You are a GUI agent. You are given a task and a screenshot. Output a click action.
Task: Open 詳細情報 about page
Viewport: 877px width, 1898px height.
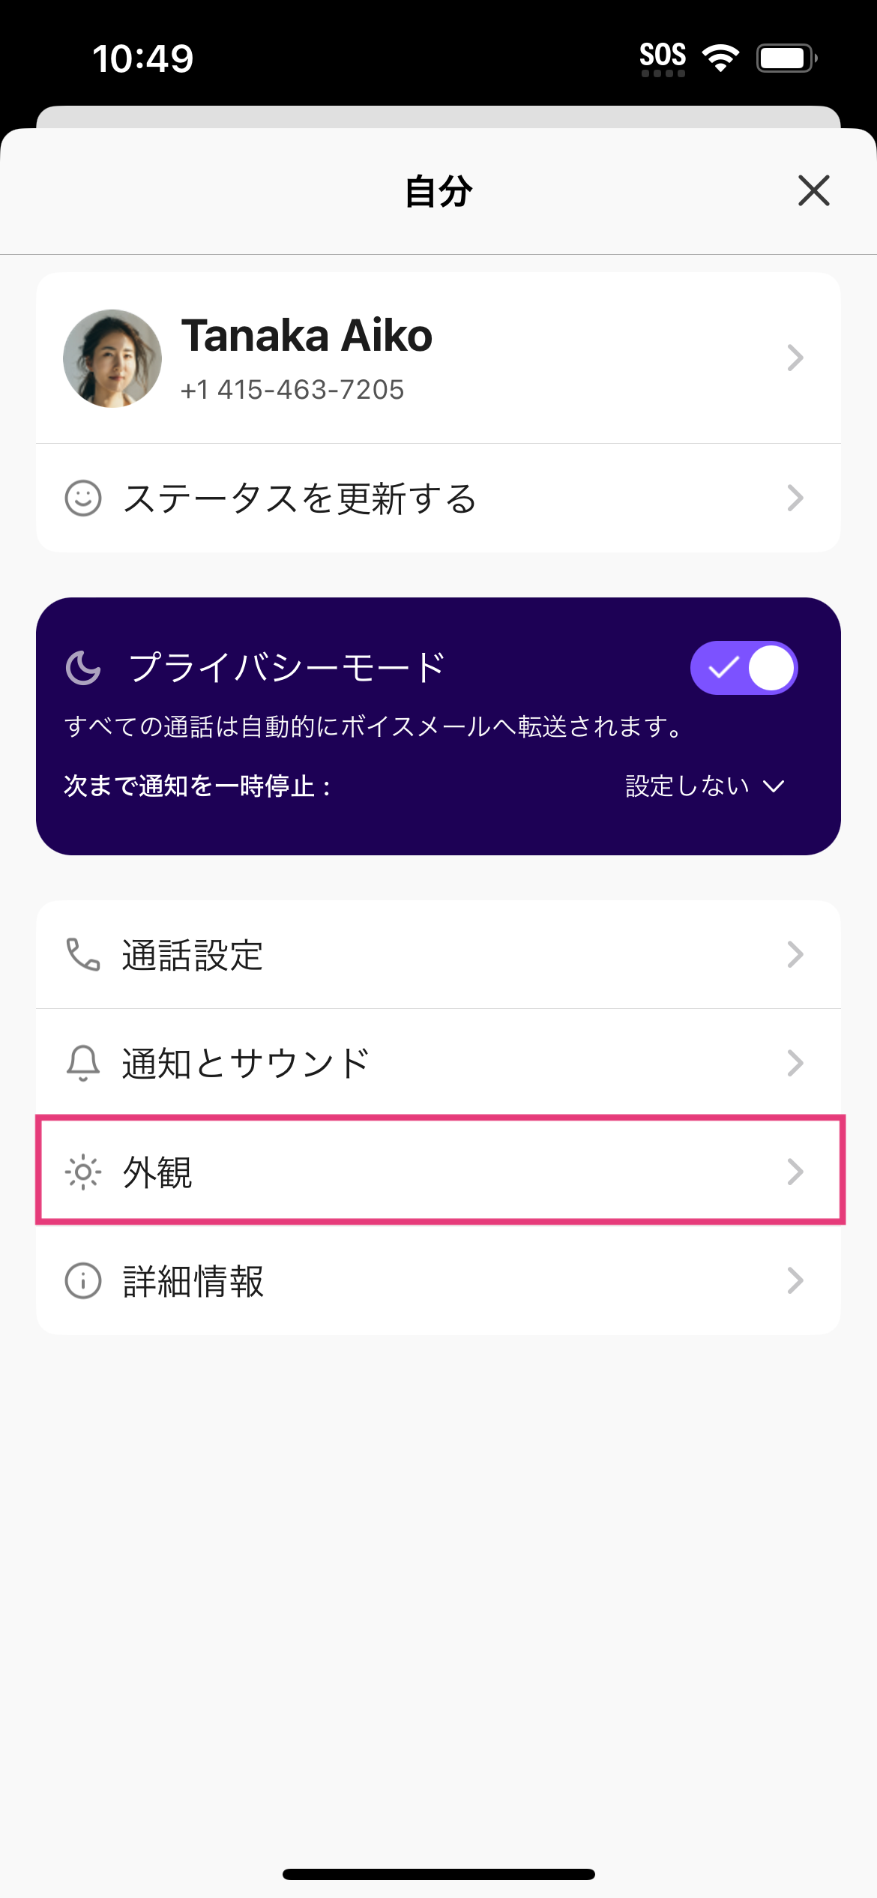click(193, 1281)
